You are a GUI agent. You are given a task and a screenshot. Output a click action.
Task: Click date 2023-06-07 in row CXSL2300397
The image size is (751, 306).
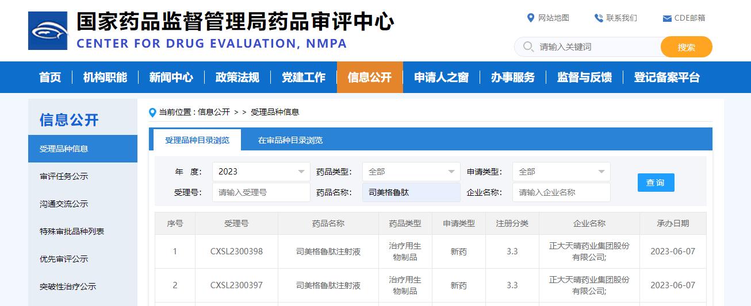click(673, 285)
